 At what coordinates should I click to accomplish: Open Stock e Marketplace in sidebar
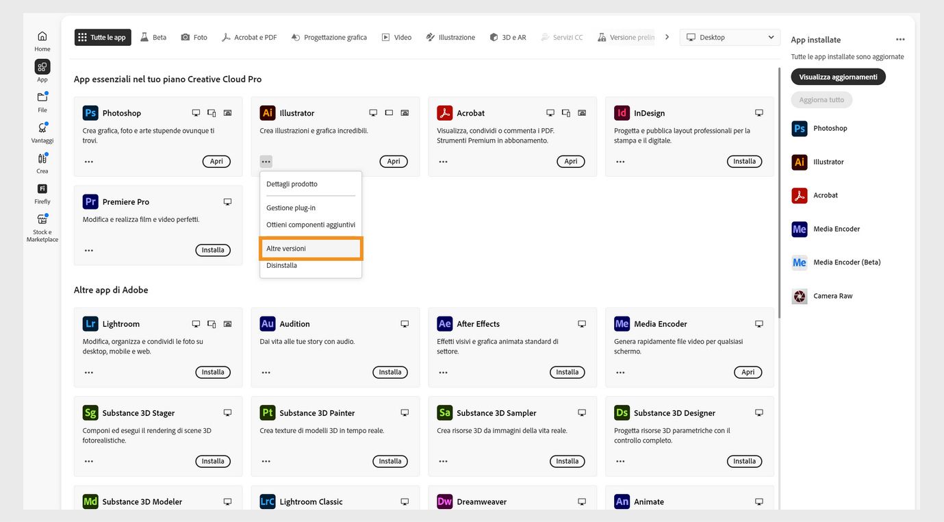tap(42, 227)
